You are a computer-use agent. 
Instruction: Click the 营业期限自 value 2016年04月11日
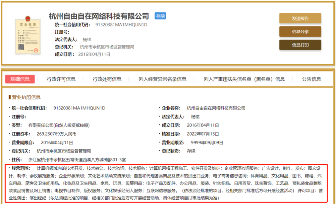pos(57,143)
